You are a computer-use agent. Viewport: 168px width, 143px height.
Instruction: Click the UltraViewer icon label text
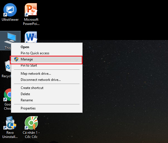(x=10, y=20)
